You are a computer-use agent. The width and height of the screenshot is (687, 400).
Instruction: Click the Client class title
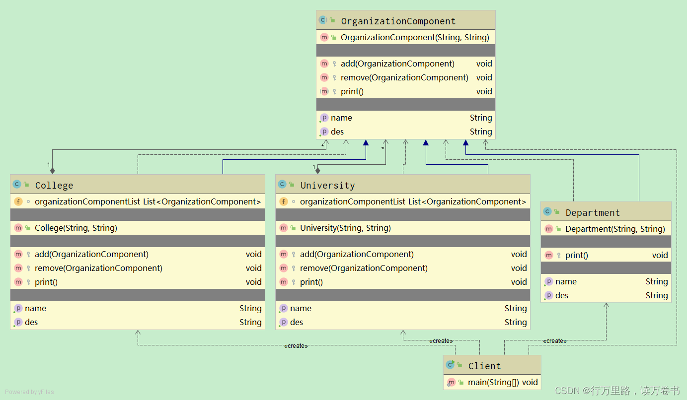click(484, 366)
